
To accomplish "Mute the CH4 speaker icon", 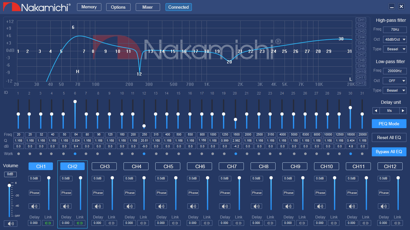I will (130, 206).
